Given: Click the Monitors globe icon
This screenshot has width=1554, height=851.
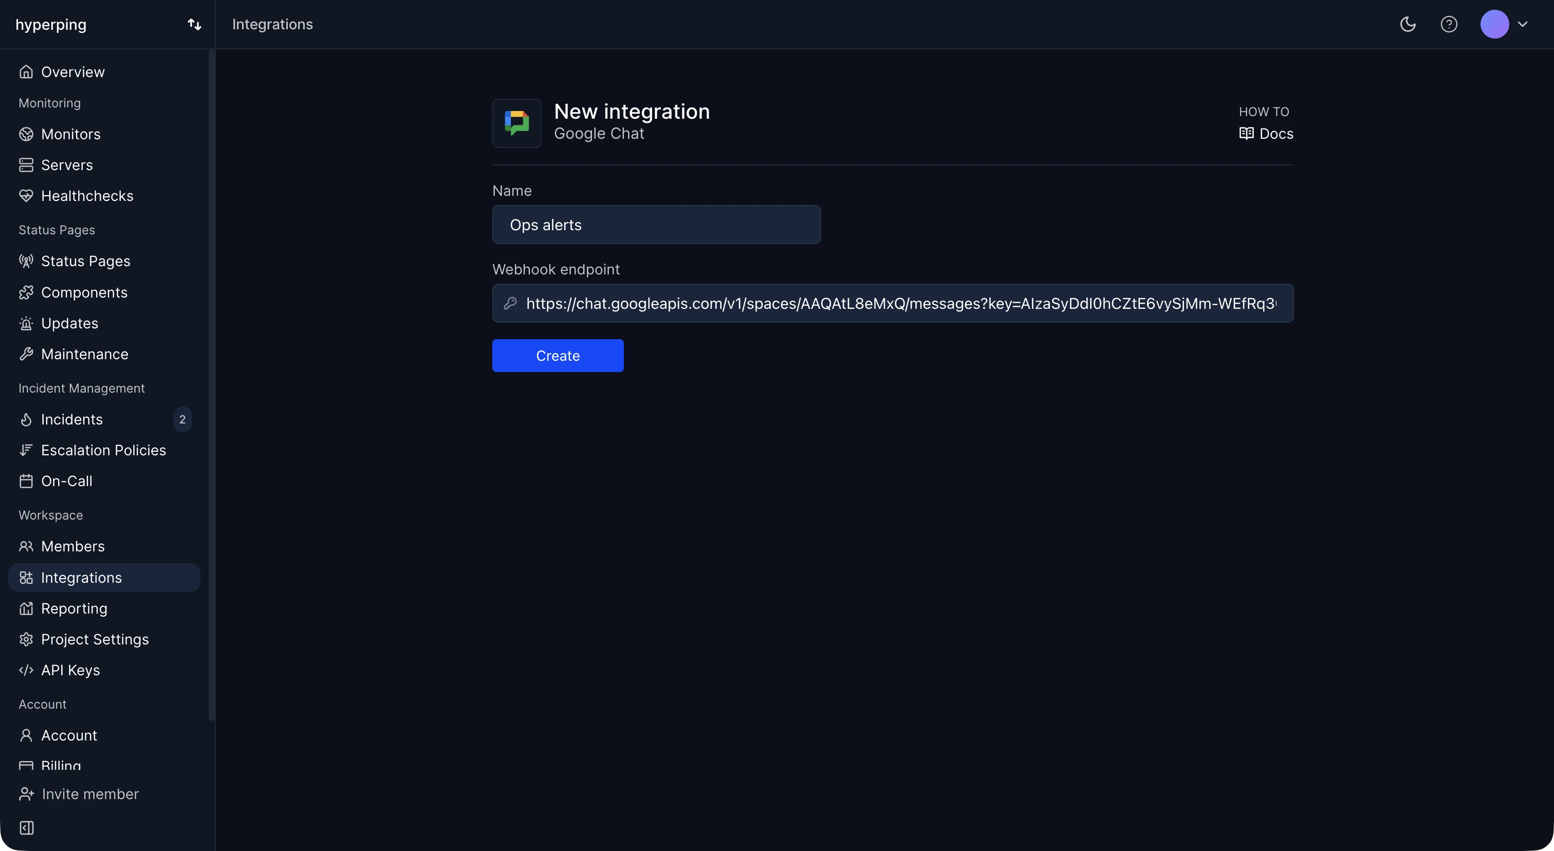Looking at the screenshot, I should point(26,134).
